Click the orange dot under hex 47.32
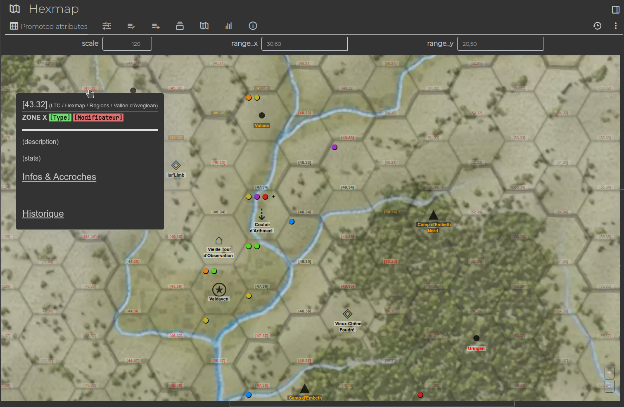 coord(249,98)
